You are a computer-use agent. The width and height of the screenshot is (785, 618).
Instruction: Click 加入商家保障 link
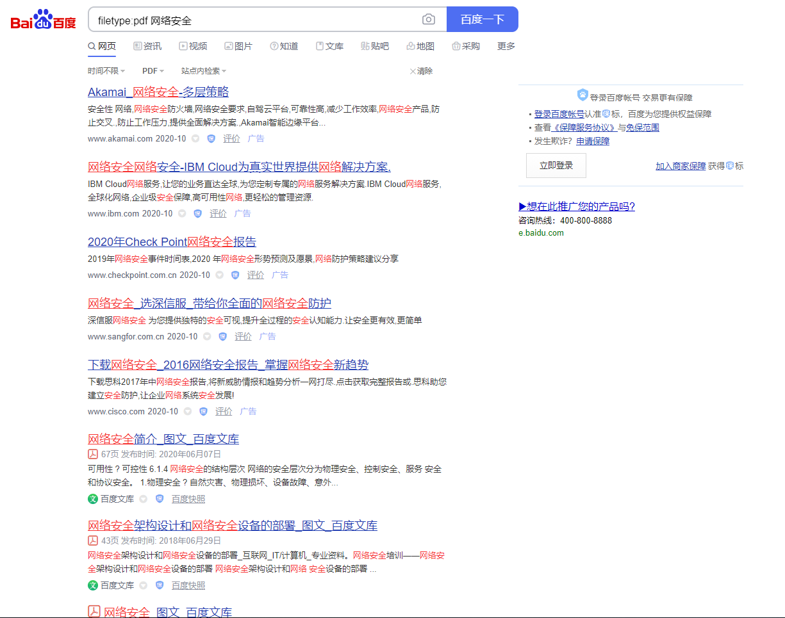681,166
